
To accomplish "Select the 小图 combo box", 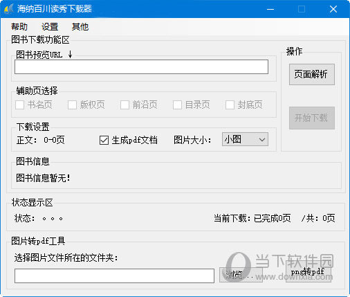I will tap(245, 139).
